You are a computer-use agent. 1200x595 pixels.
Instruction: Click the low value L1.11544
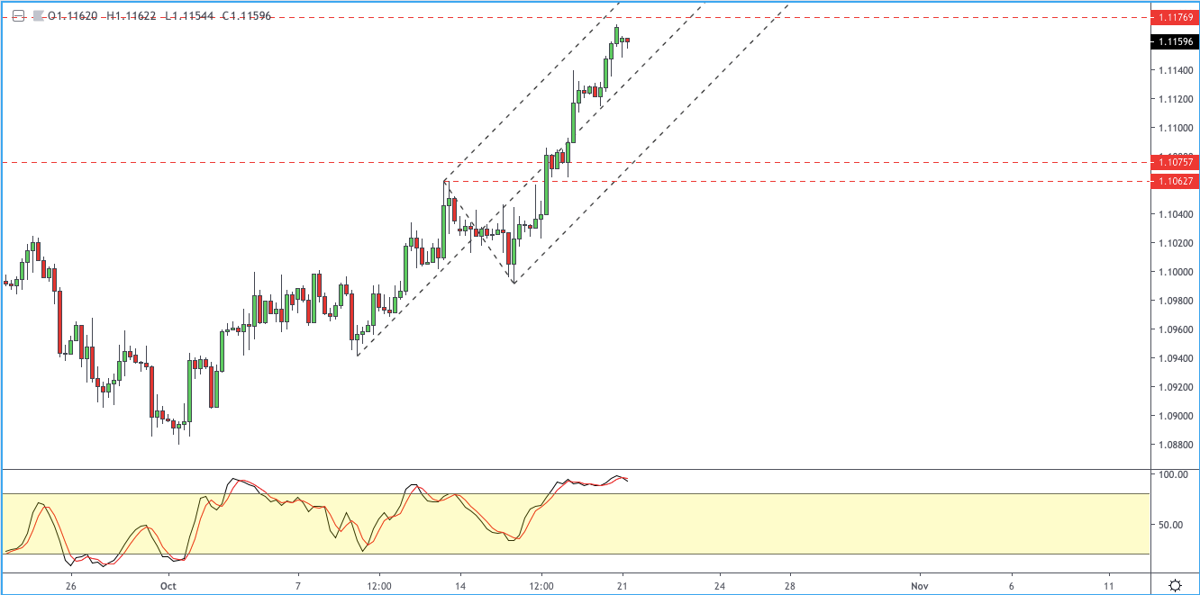[x=187, y=16]
